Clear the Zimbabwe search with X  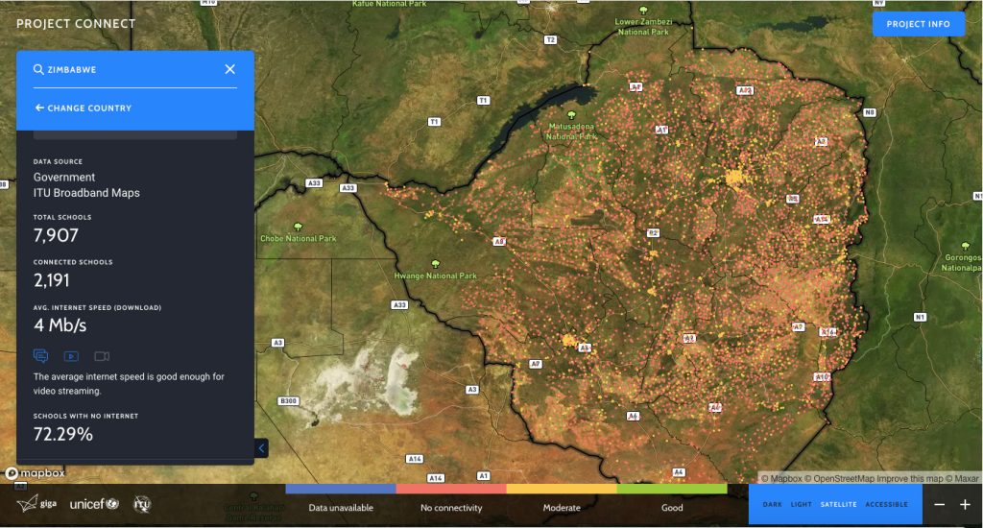click(x=229, y=69)
